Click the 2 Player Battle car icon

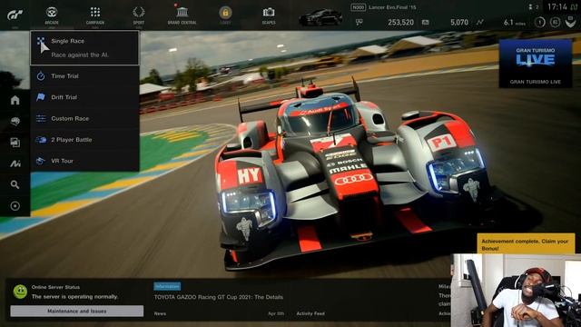(41, 140)
